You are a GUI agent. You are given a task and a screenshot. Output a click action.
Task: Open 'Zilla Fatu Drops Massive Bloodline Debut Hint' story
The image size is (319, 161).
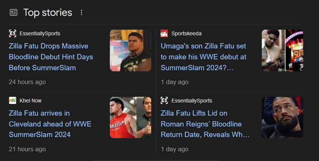tap(51, 57)
